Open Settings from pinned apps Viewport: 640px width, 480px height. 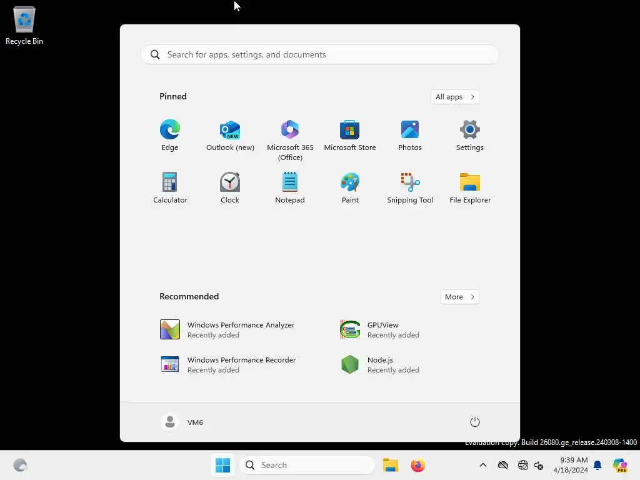pyautogui.click(x=470, y=136)
